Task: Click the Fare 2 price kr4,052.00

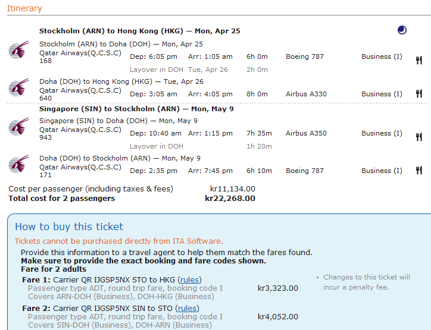Action: click(278, 317)
